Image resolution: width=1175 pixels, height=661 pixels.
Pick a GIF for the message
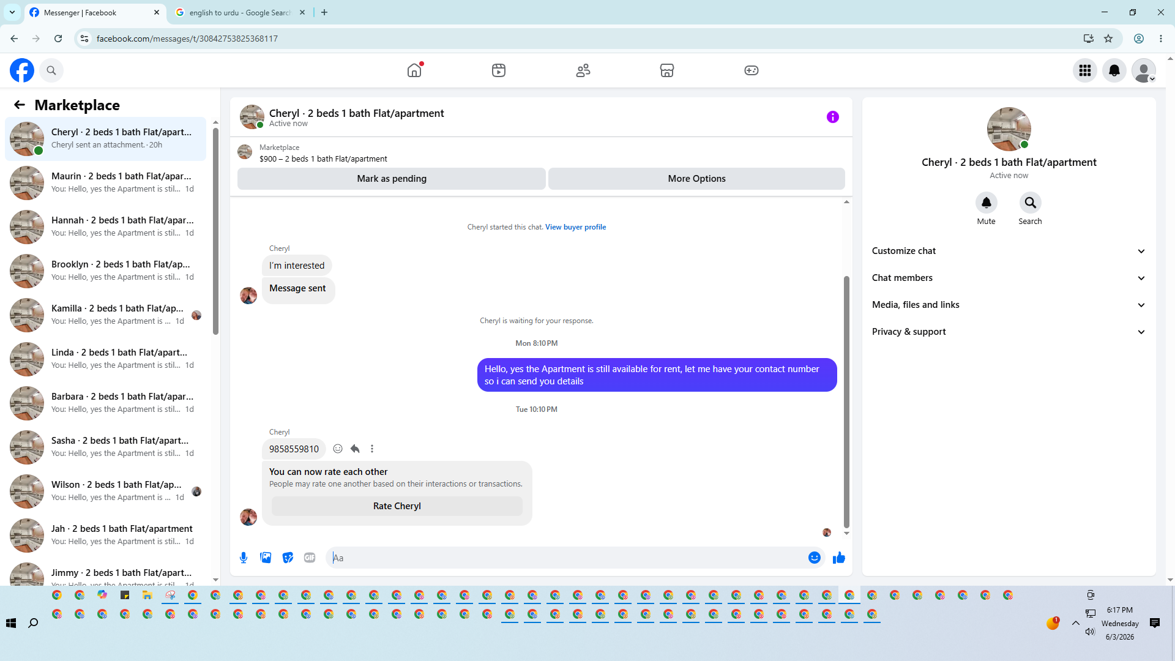coord(310,558)
